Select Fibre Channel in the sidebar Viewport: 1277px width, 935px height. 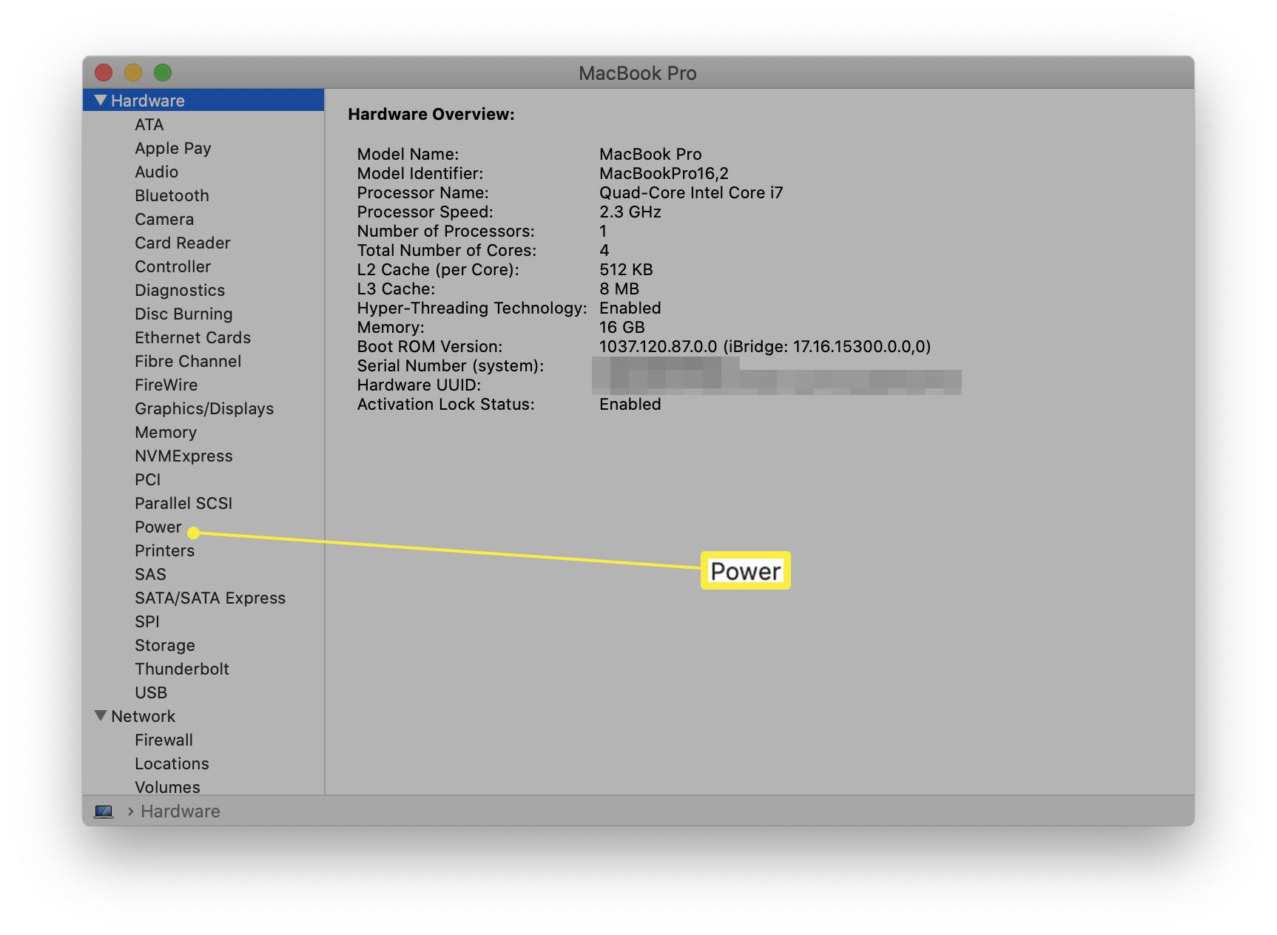188,361
